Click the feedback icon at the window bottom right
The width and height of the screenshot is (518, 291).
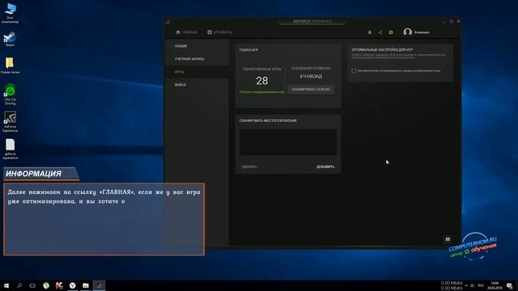[448, 239]
